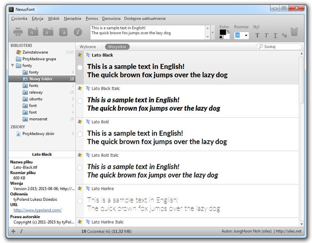Open the xiles.net link in the status bar
This screenshot has width=312, height=243.
pos(288,231)
